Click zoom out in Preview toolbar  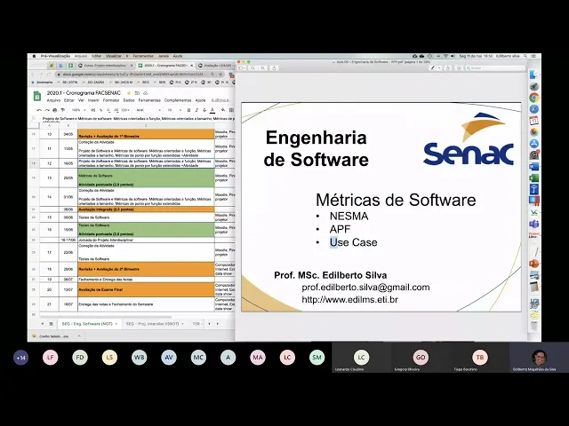pyautogui.click(x=252, y=68)
